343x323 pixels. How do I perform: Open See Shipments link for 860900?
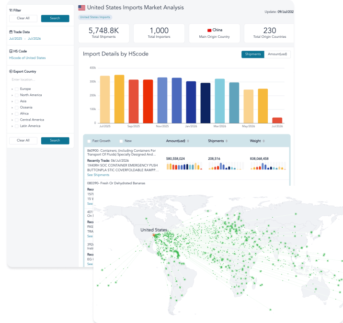(x=98, y=175)
